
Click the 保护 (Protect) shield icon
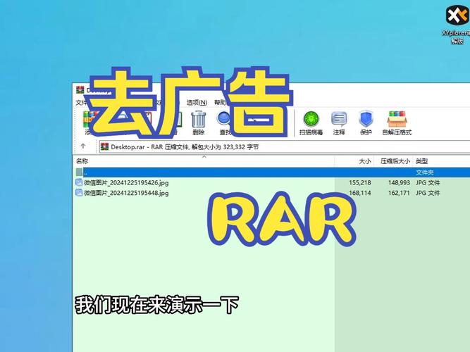pos(366,121)
